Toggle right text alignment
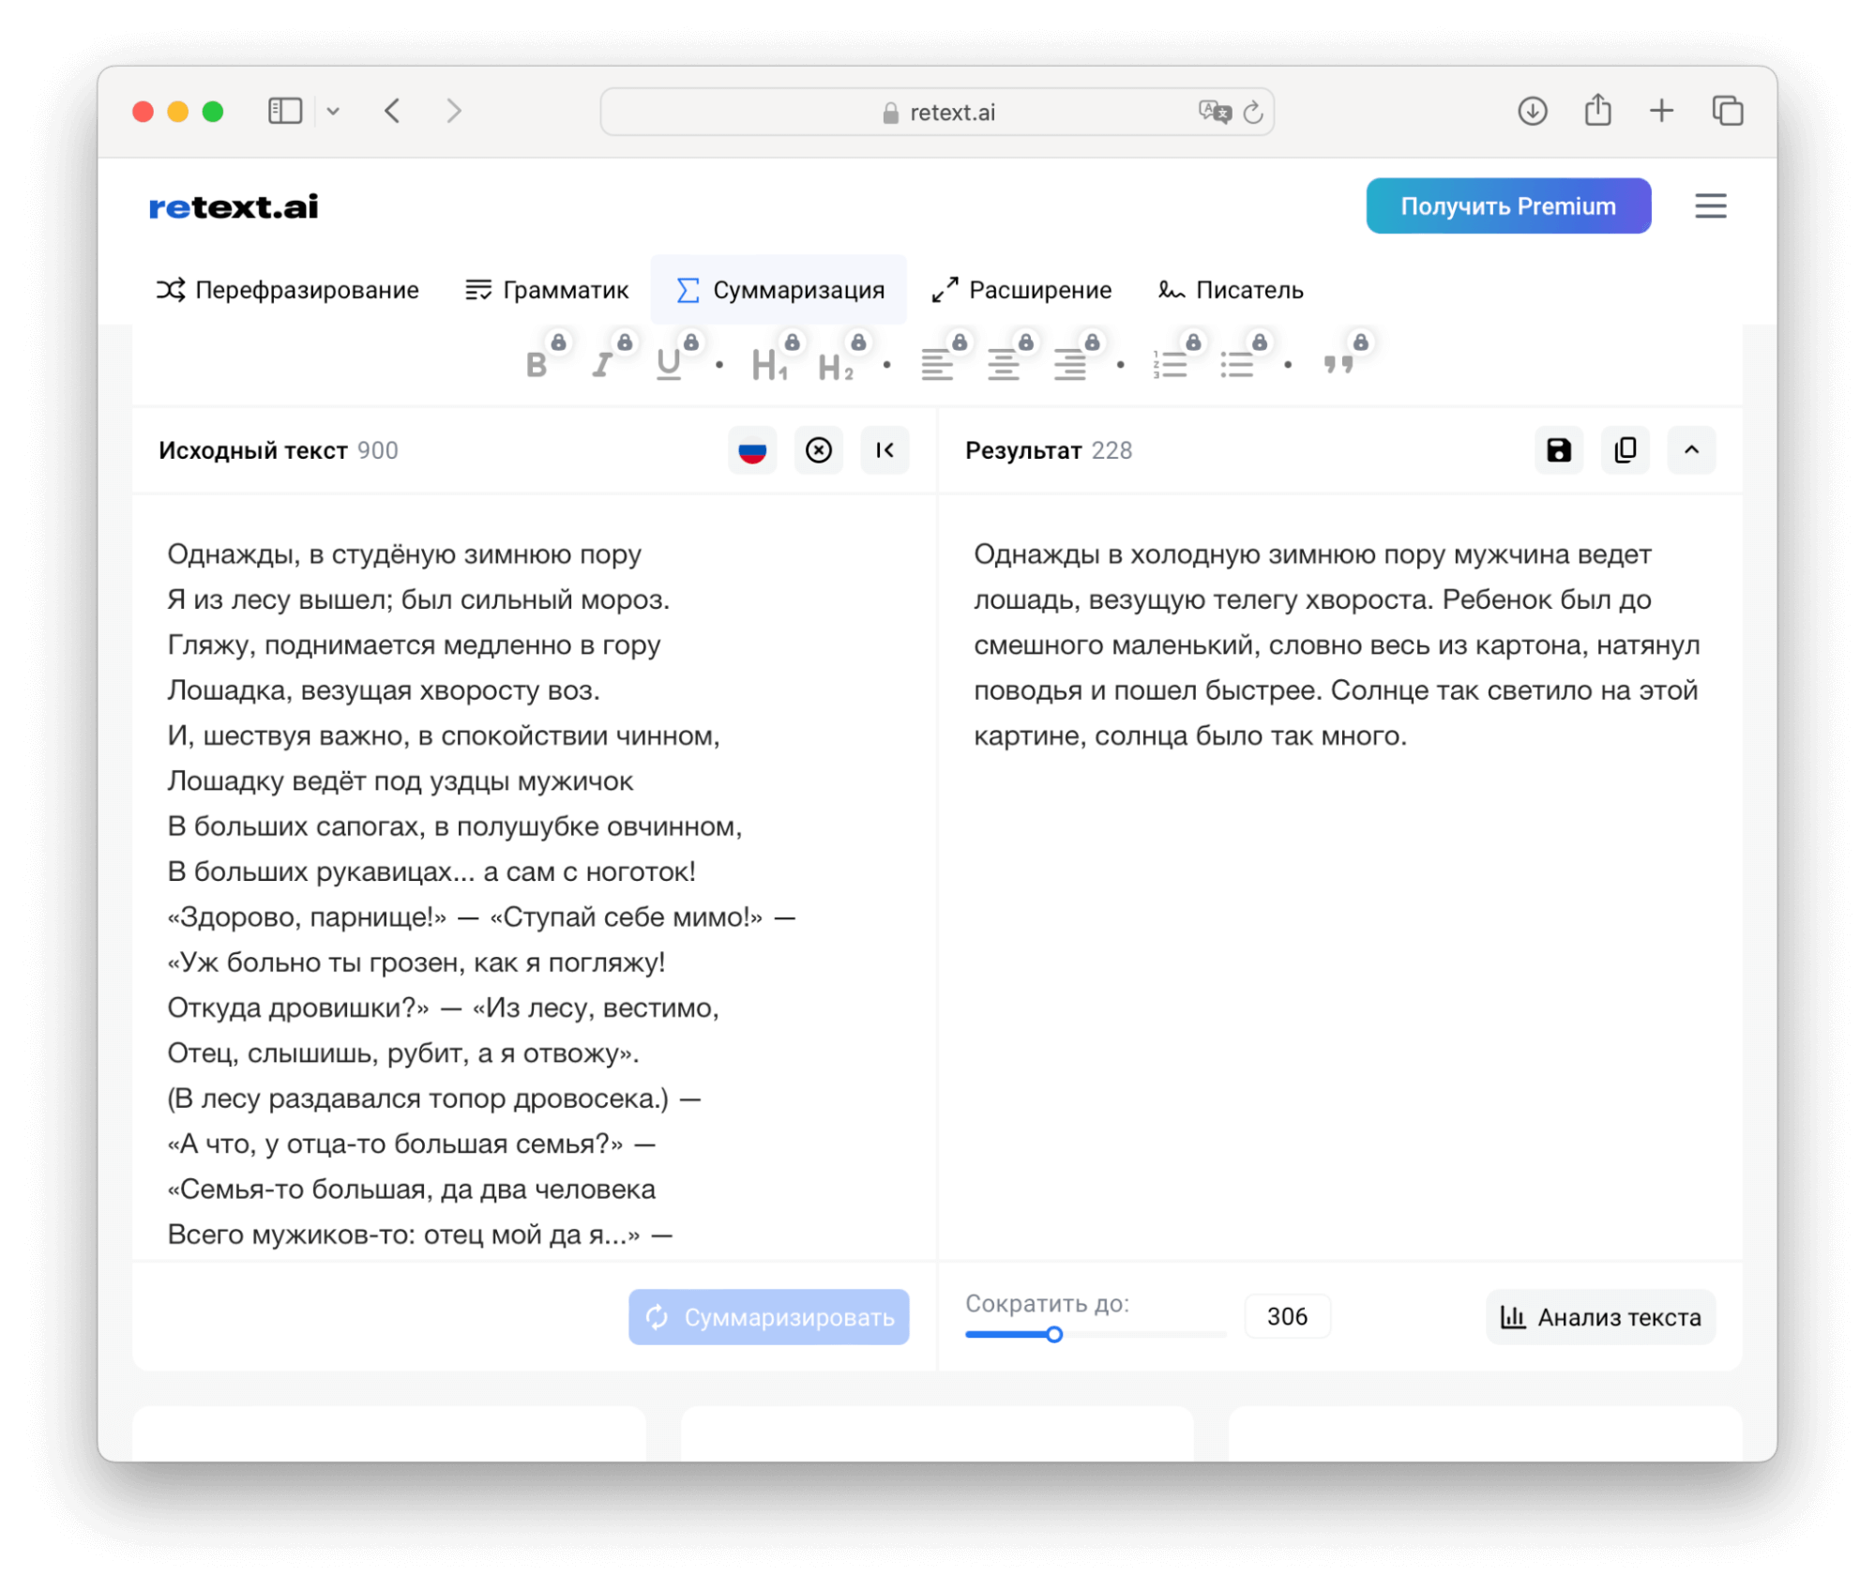1875x1591 pixels. pyautogui.click(x=1069, y=365)
